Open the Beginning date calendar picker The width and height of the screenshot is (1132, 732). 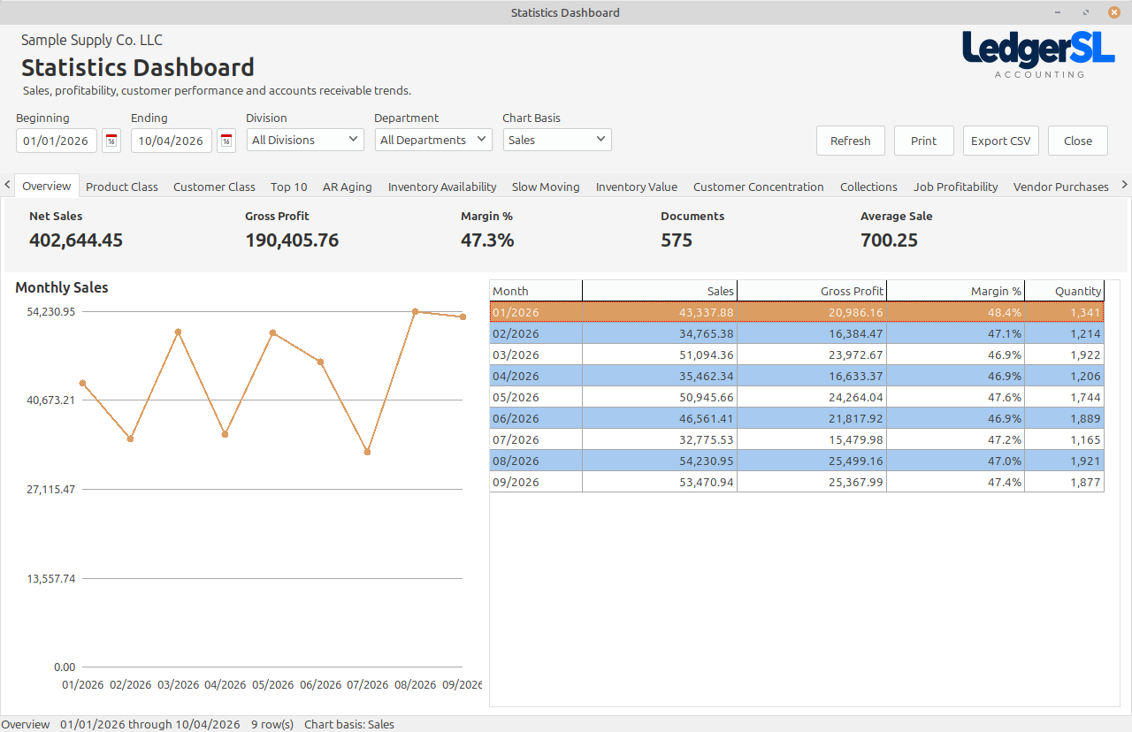click(x=111, y=141)
